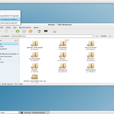114x114 pixels.
Task: Open the View menu
Action: (8, 27)
